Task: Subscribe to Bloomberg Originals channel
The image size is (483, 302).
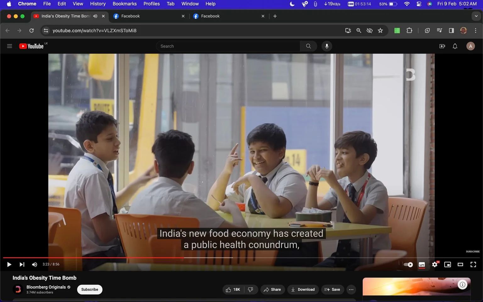Action: (90, 289)
